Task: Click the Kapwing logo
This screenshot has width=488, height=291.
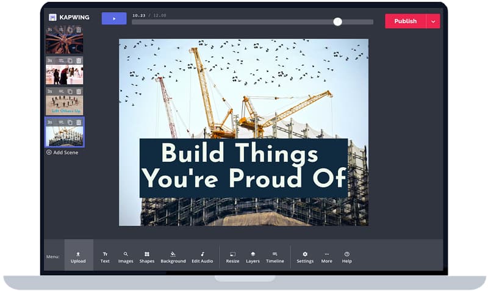Action: pos(69,18)
